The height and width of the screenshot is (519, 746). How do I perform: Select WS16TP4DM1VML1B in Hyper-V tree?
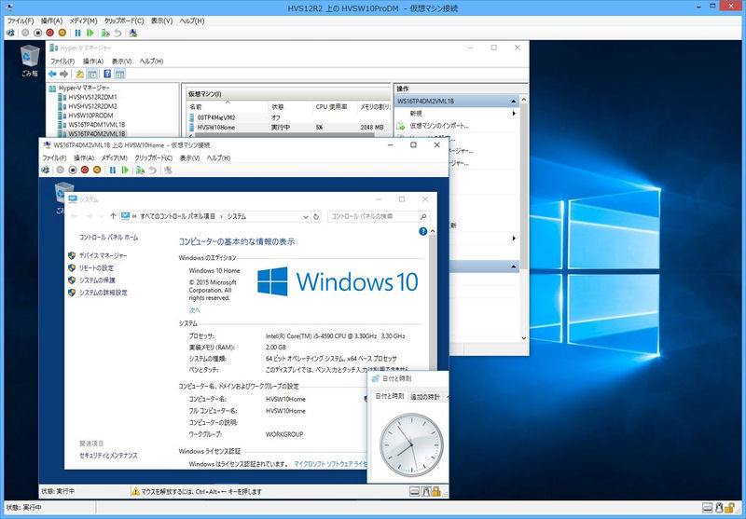click(97, 125)
